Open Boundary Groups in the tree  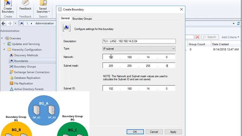25,66
